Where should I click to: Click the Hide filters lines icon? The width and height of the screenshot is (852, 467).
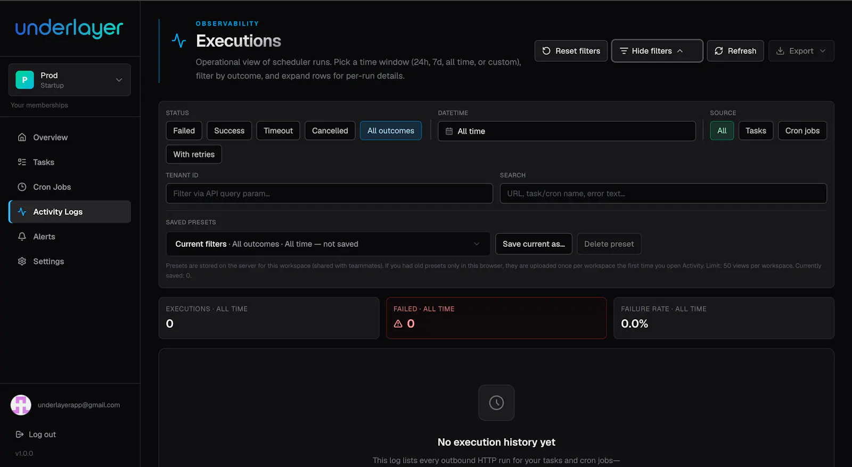624,51
